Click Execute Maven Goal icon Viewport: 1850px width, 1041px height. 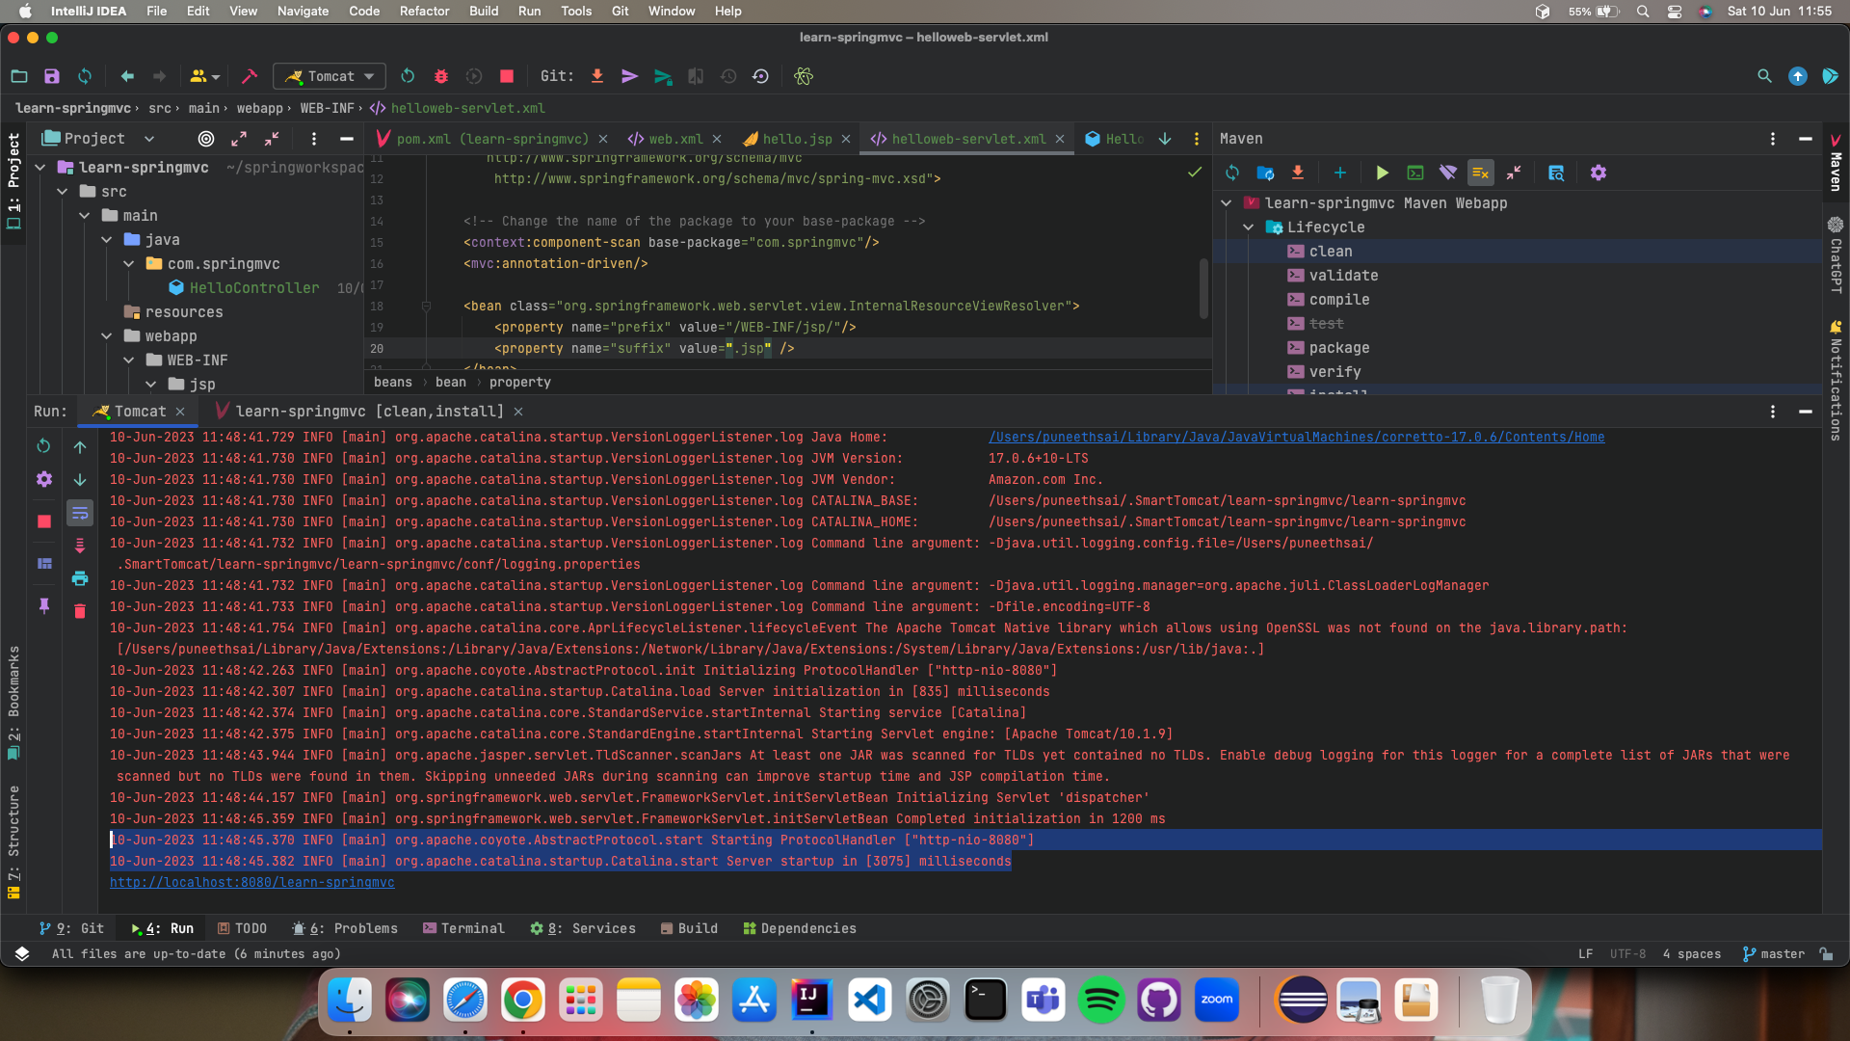click(1414, 173)
